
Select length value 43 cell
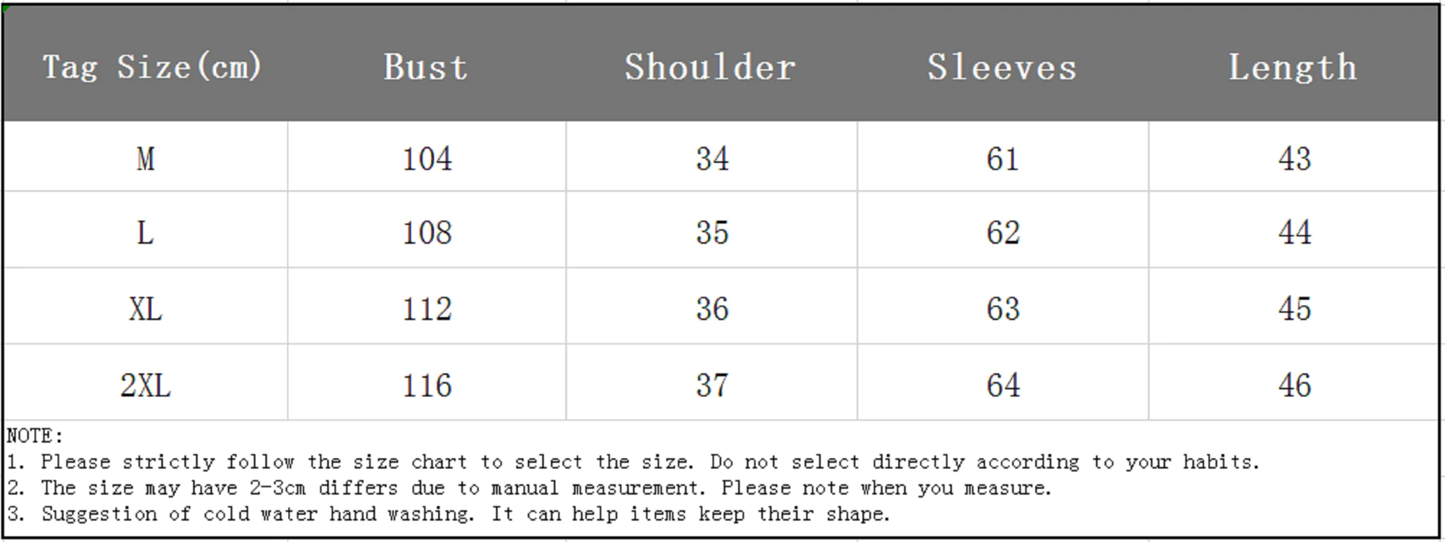[x=1294, y=158]
